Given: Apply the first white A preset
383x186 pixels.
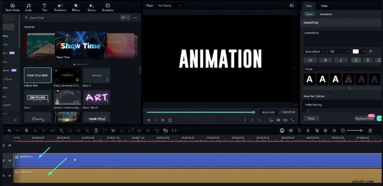Looking at the screenshot, I should point(309,79).
